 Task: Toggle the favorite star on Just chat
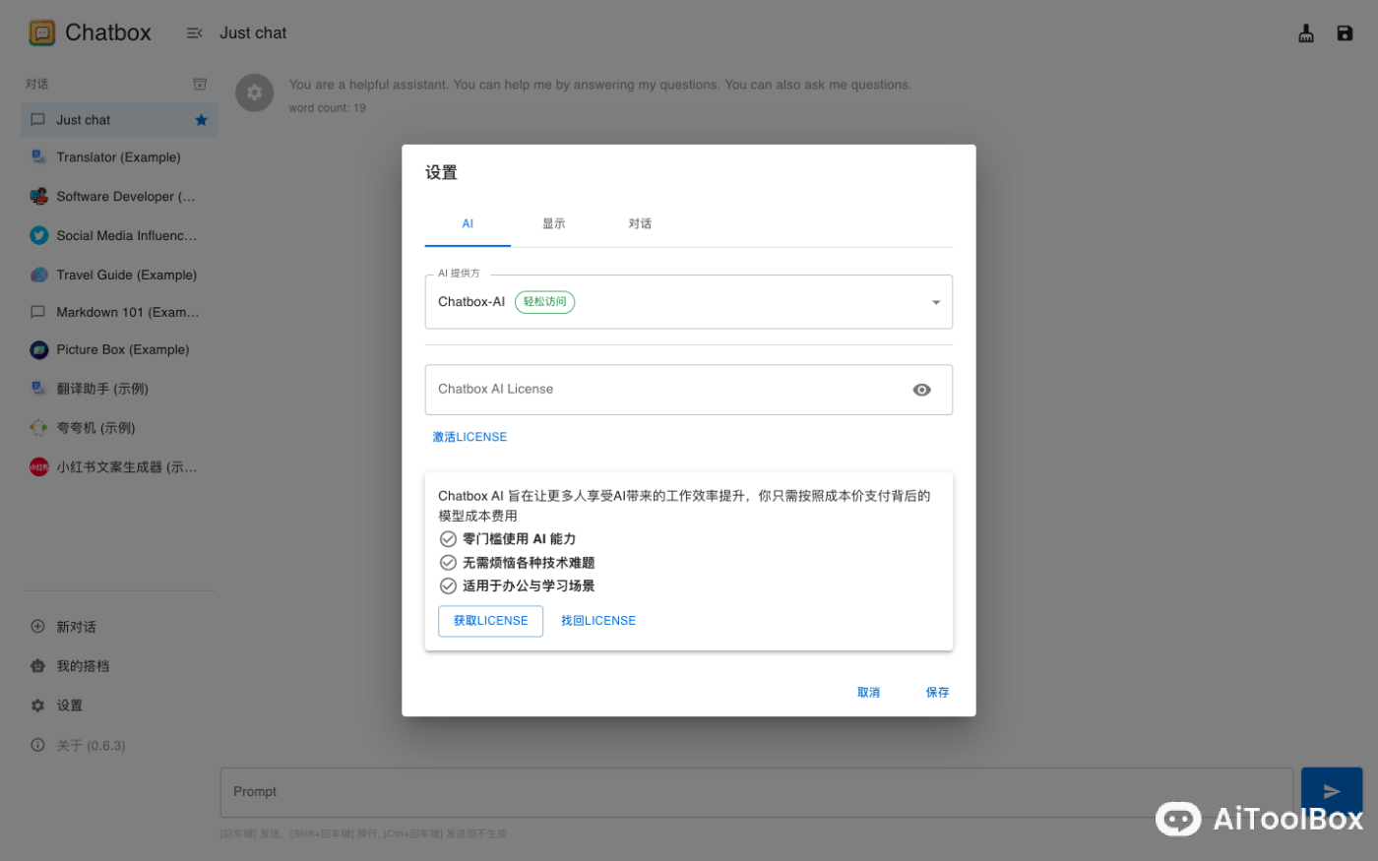[201, 119]
